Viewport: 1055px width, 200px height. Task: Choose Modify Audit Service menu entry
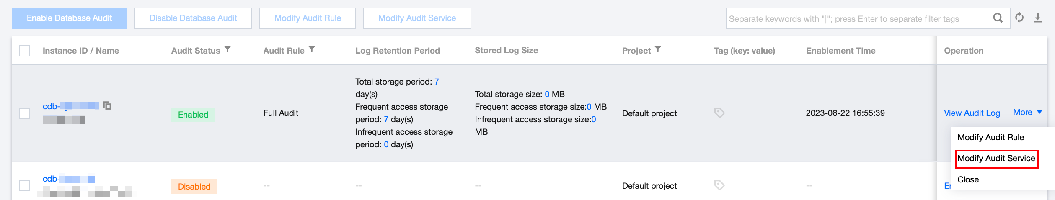pyautogui.click(x=996, y=159)
